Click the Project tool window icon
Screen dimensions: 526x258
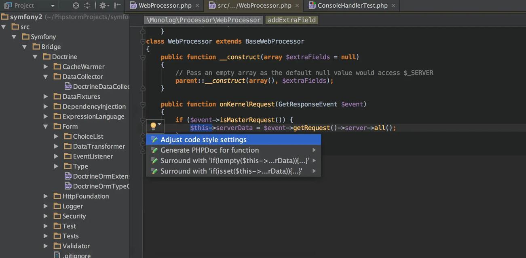click(x=8, y=5)
